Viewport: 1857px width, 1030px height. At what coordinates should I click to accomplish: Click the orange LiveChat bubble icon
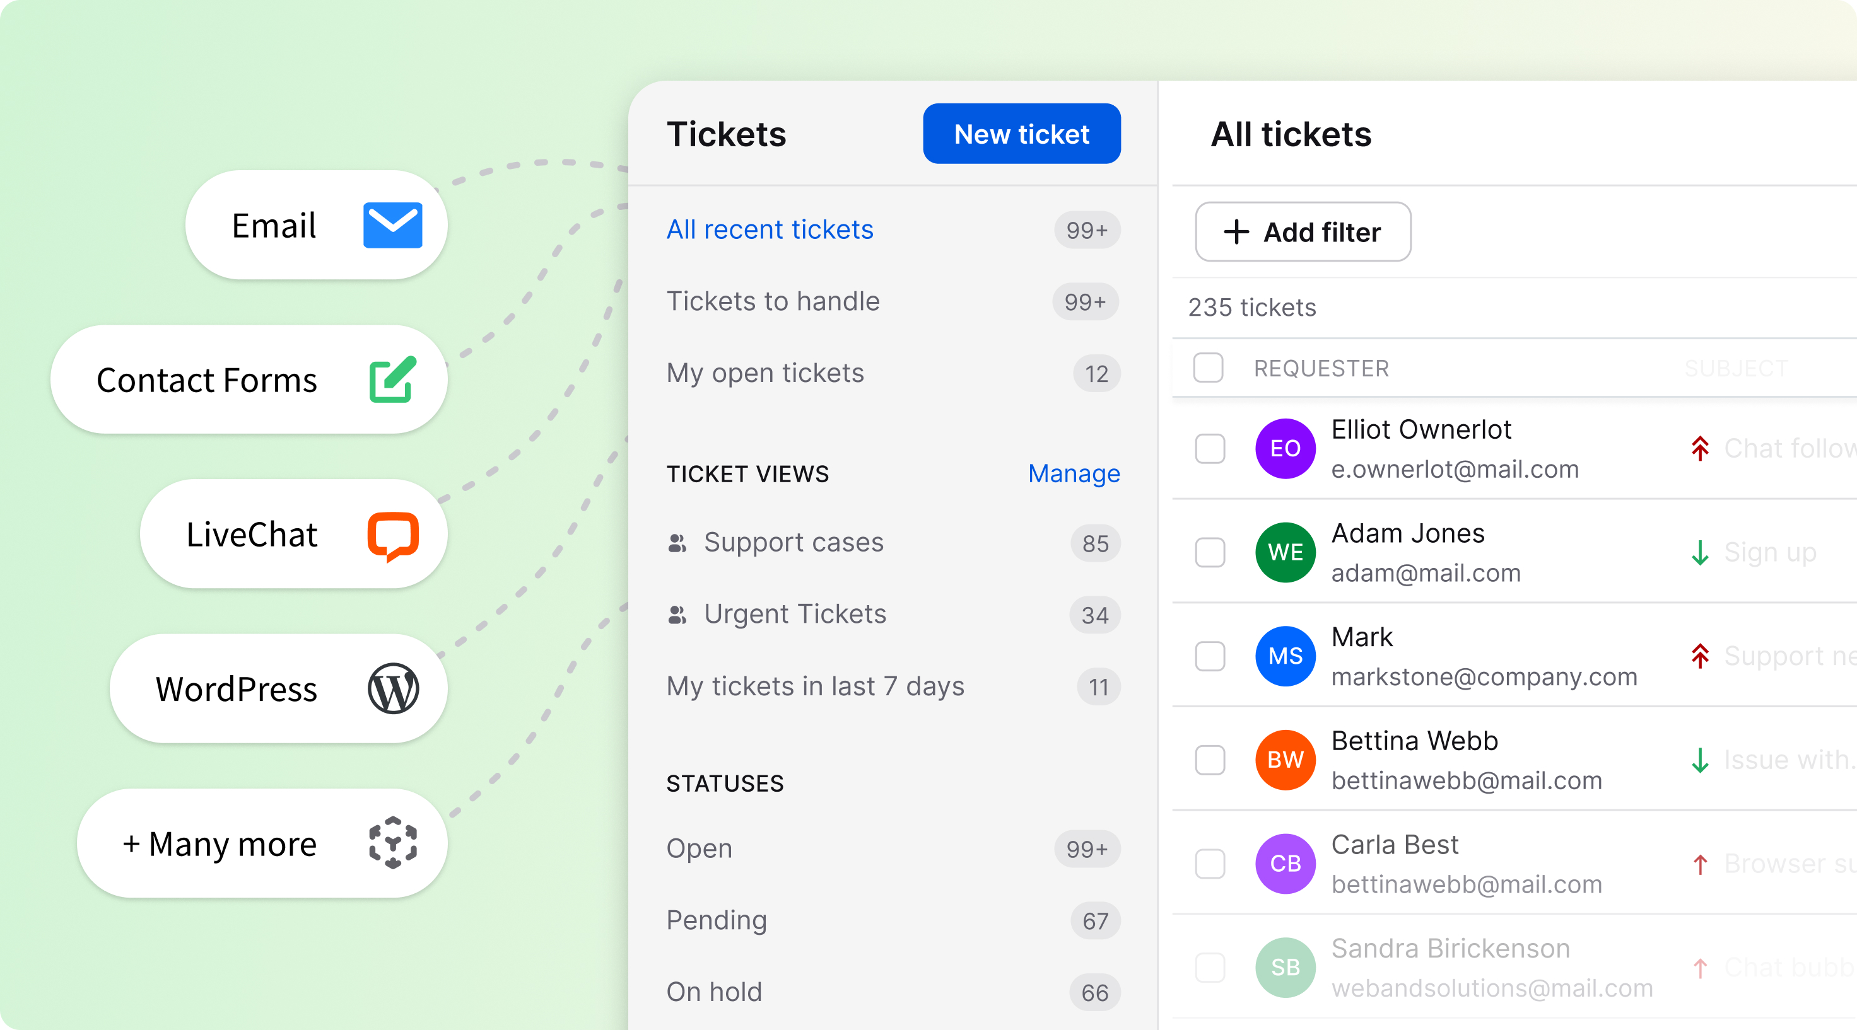(x=393, y=535)
